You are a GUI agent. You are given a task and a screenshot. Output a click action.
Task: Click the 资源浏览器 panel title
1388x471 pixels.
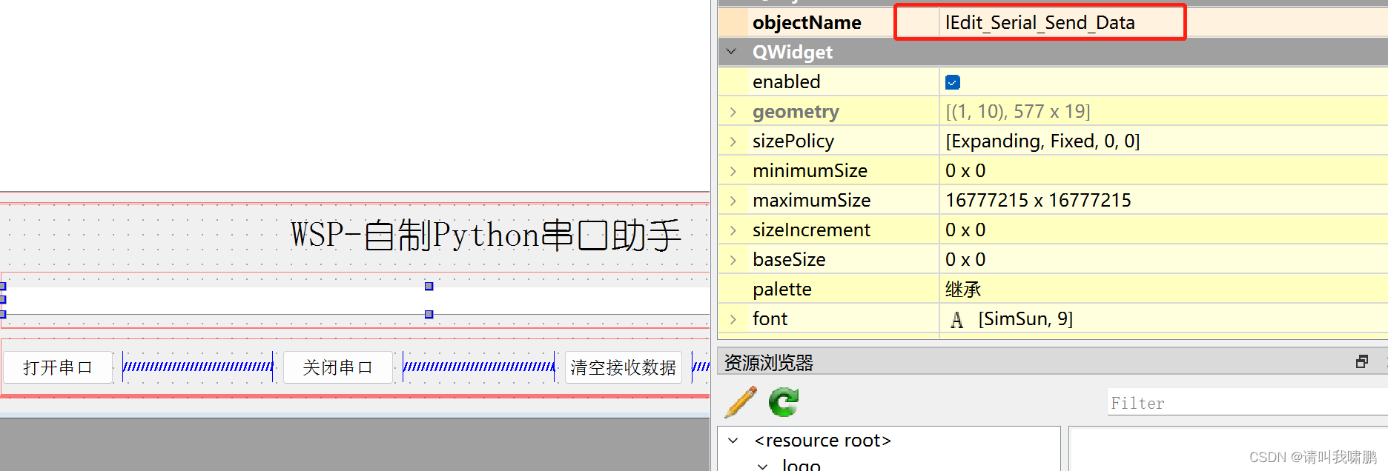[769, 362]
